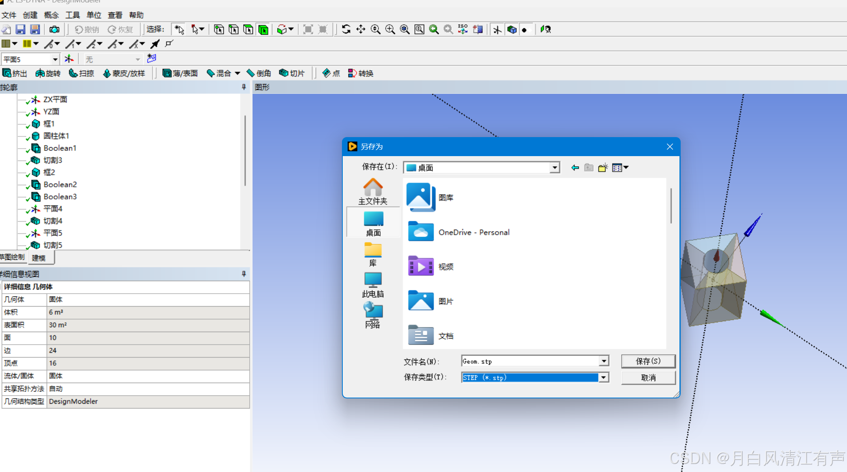The image size is (847, 472).
Task: Click the rotate view icon
Action: (x=346, y=30)
